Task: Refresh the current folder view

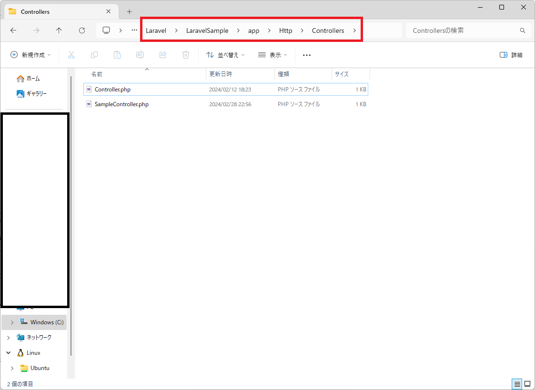Action: tap(82, 30)
